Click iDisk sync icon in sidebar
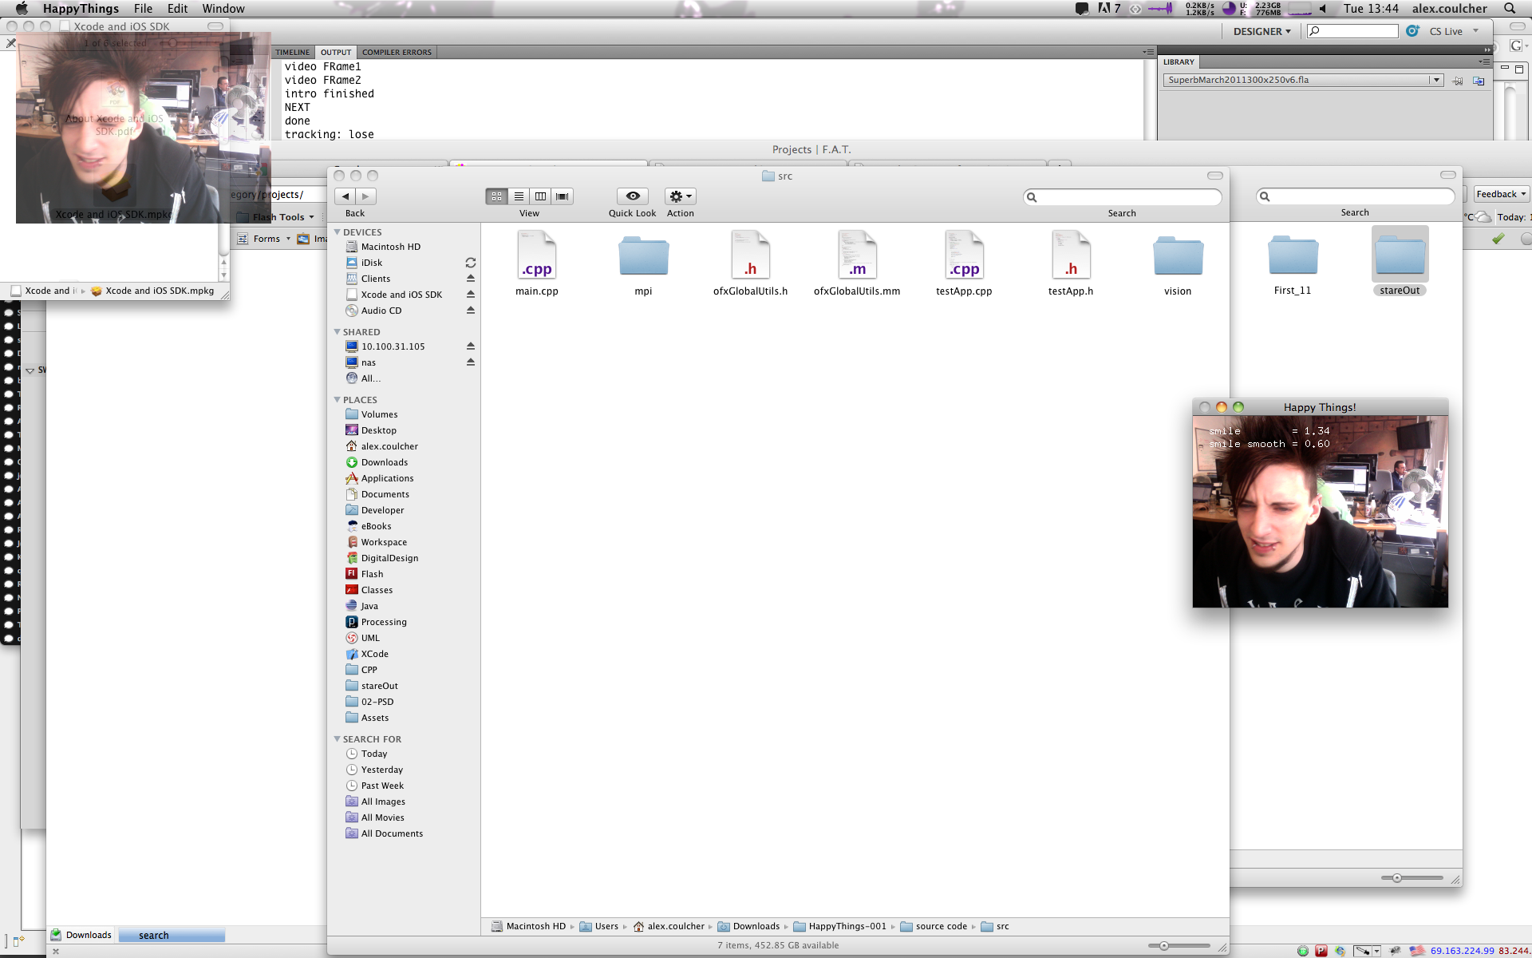 tap(471, 263)
